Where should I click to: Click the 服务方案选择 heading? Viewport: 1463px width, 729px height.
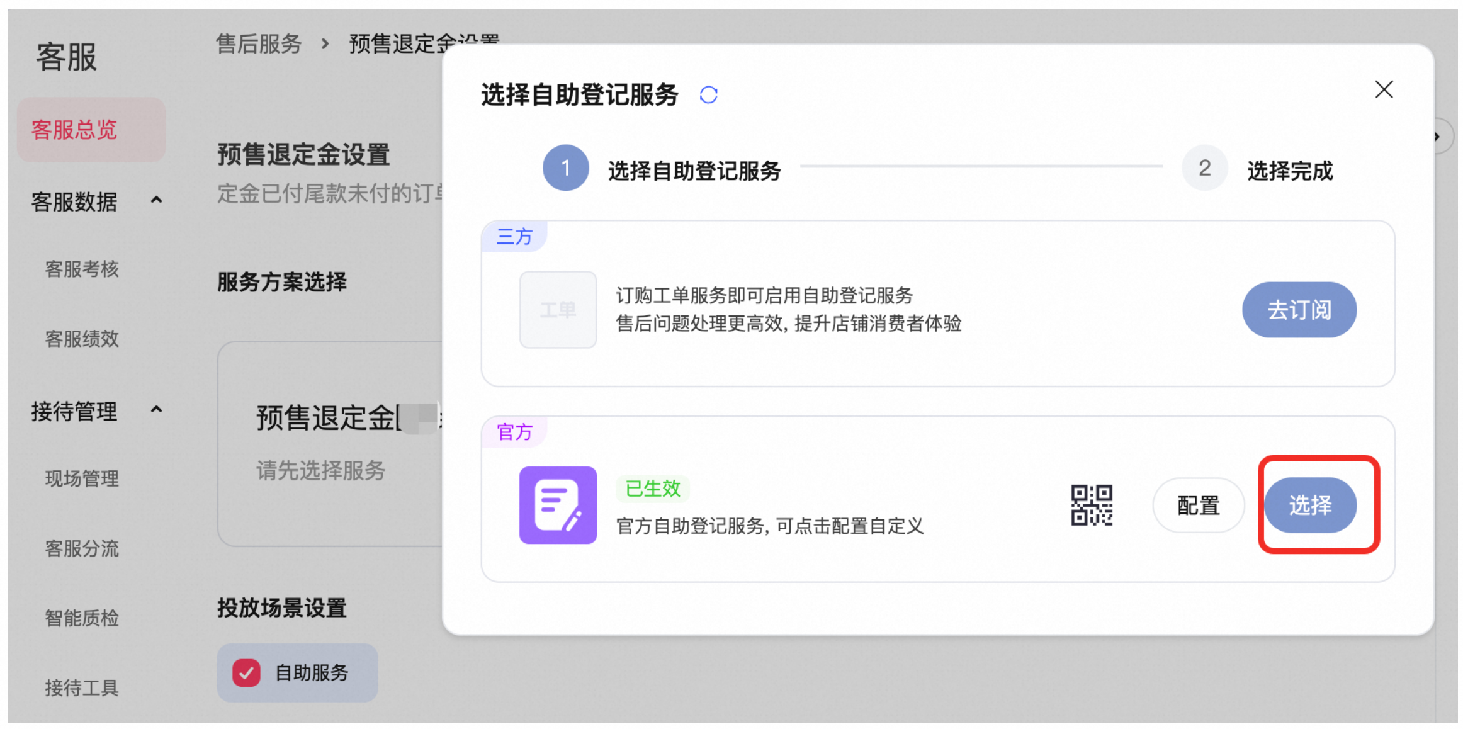coord(282,282)
